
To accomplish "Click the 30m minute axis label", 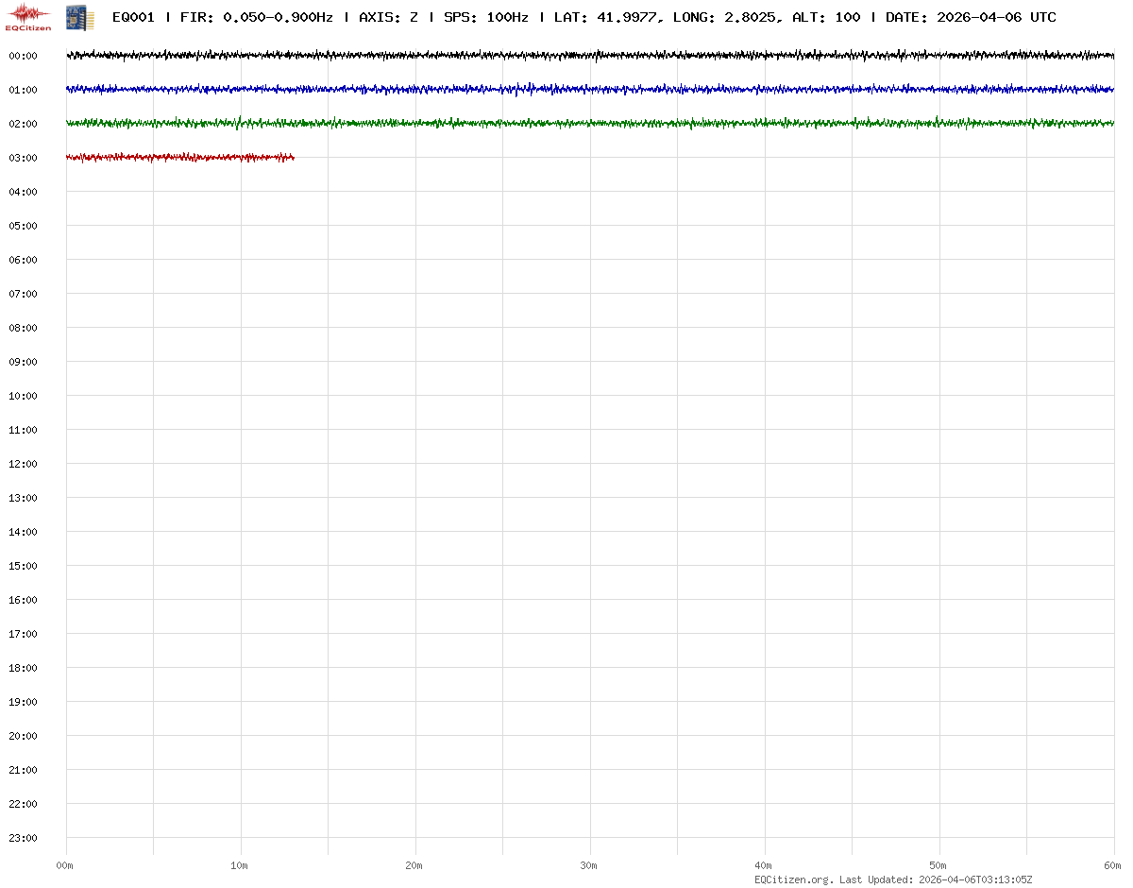I will click(589, 865).
